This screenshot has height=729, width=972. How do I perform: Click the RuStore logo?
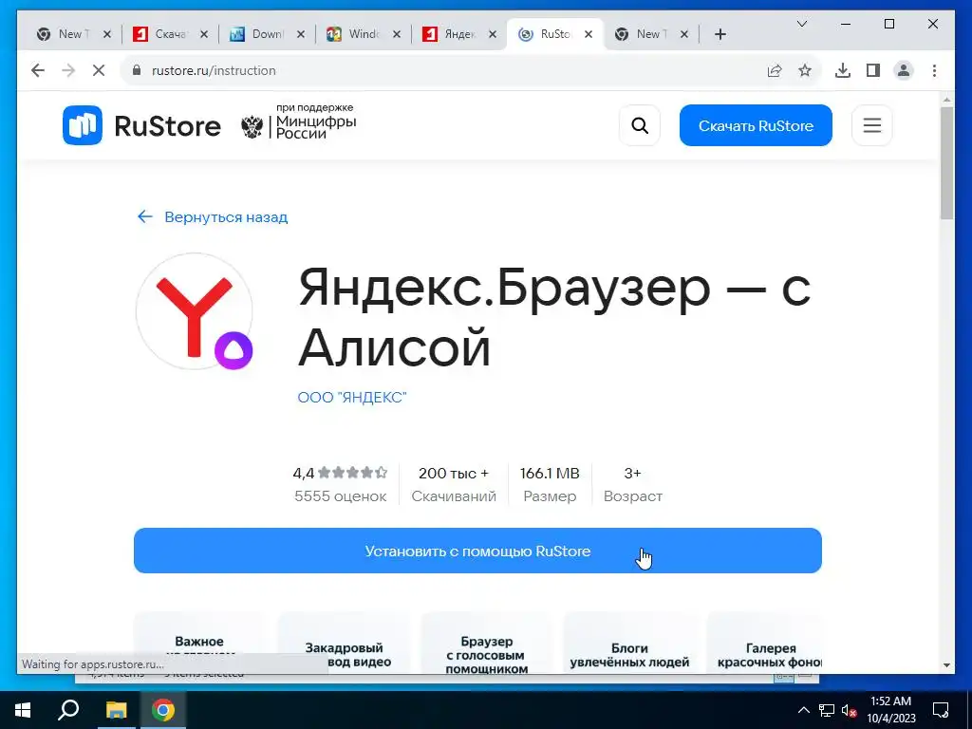tap(142, 126)
